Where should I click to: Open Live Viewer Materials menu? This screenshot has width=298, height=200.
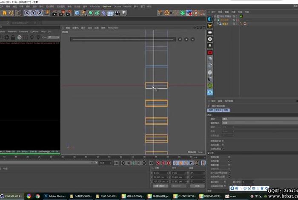pyautogui.click(x=12, y=31)
